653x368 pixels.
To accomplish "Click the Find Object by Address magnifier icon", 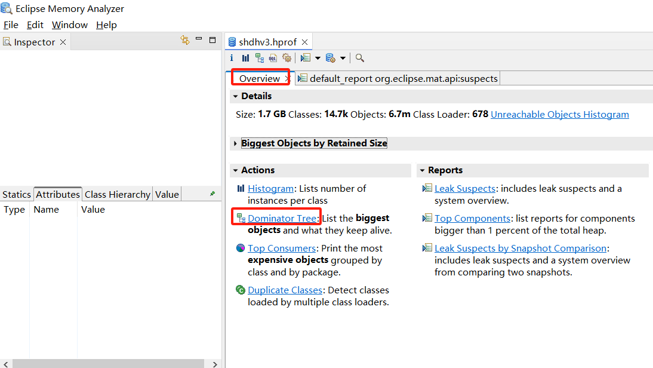I will (x=360, y=58).
